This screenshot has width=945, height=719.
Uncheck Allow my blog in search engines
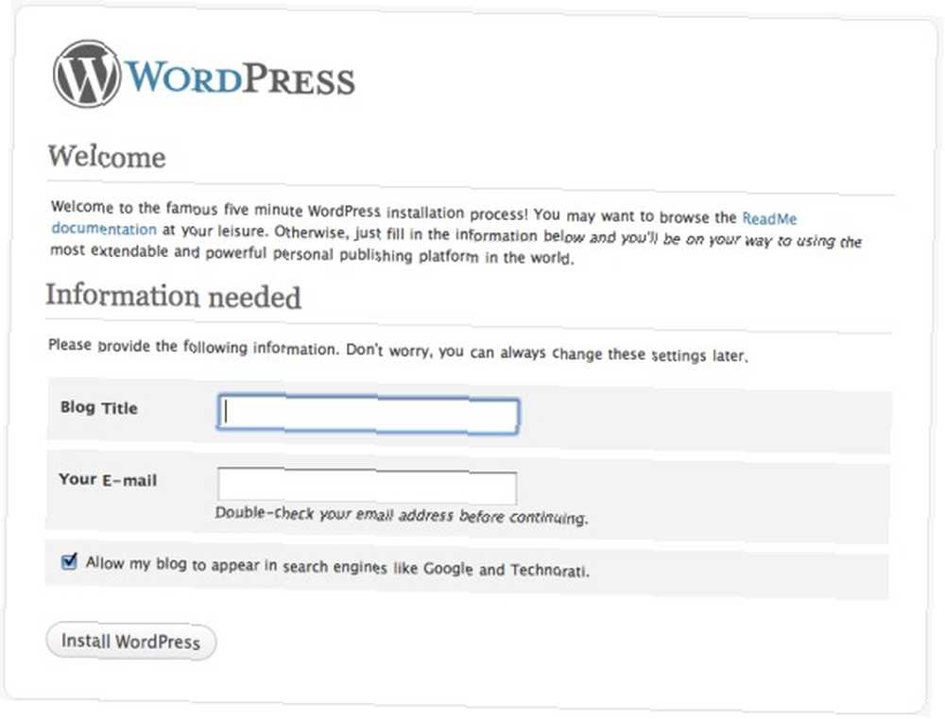click(69, 562)
